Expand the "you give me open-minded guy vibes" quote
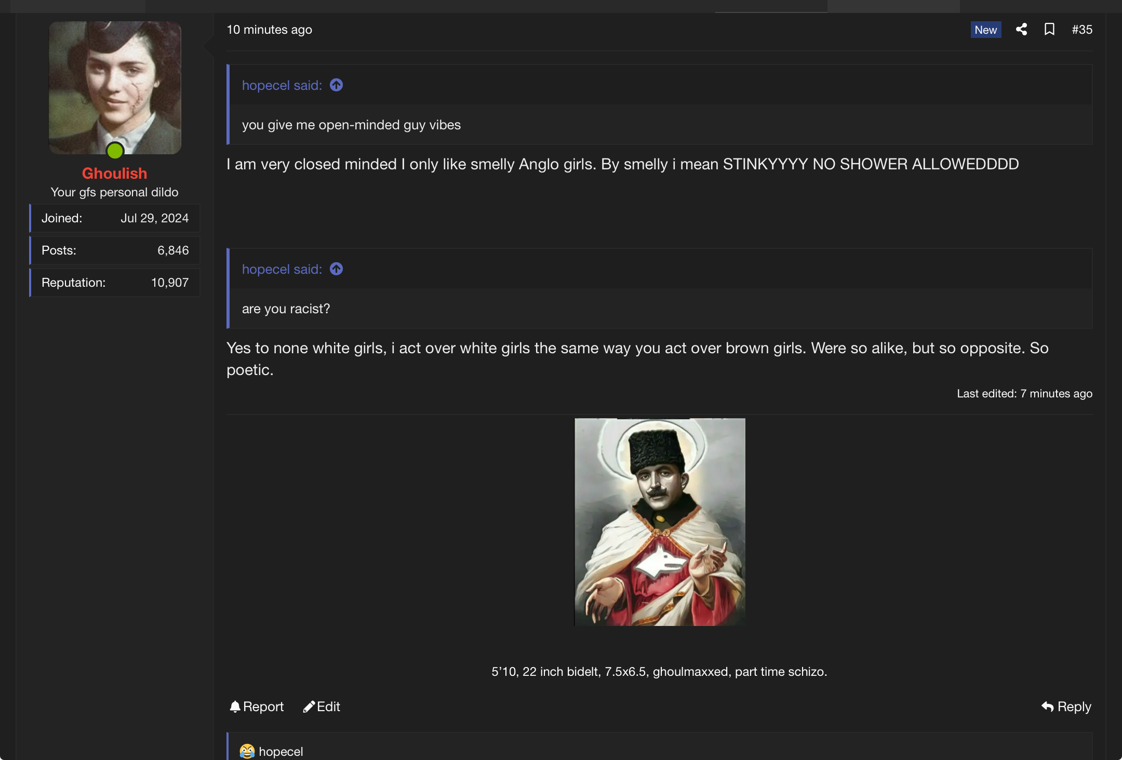1122x760 pixels. pos(351,125)
